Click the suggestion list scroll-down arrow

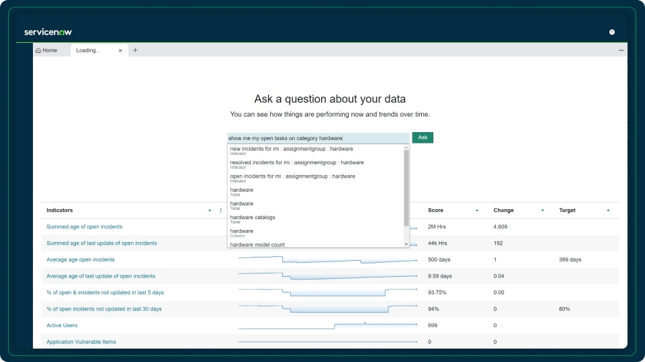[x=406, y=244]
